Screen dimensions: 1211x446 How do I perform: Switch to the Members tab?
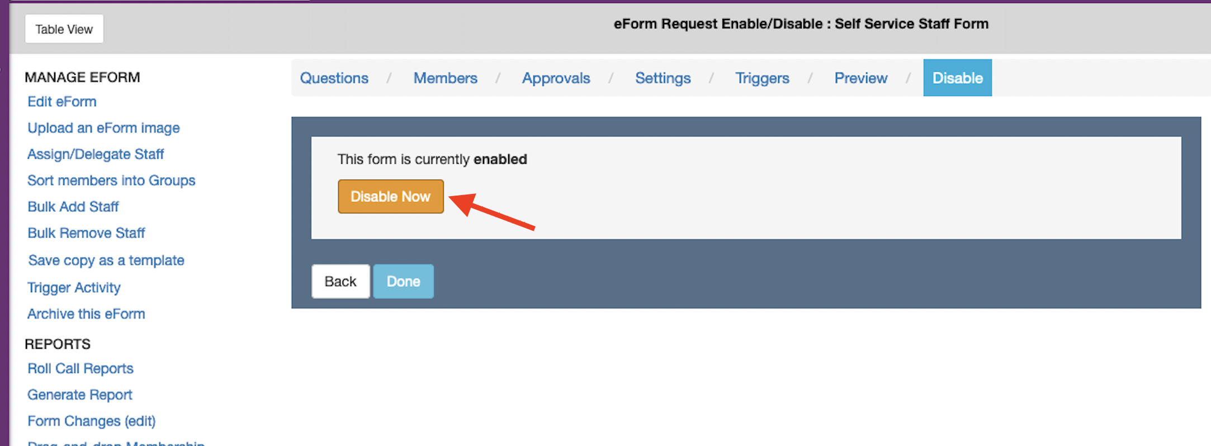(445, 78)
